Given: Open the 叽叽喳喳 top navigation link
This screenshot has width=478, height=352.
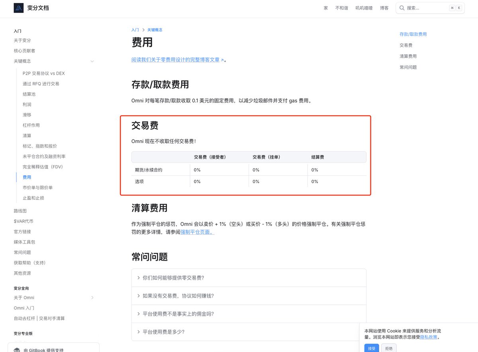Looking at the screenshot, I should [x=364, y=8].
